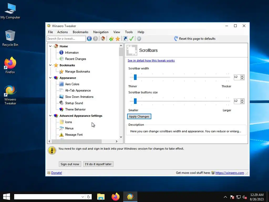
Task: Click the Firefox taskbar icon
Action: (x=116, y=197)
